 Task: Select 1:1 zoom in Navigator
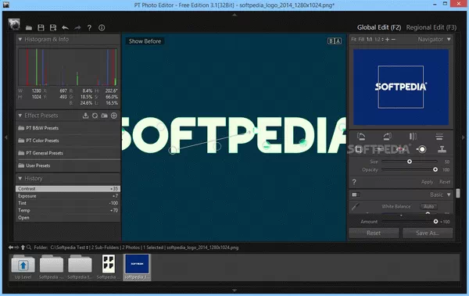[x=370, y=40]
